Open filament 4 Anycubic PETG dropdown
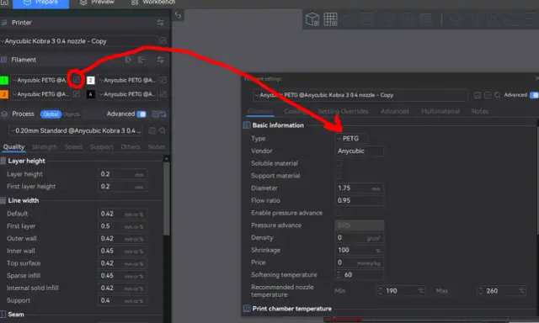Image resolution: width=539 pixels, height=323 pixels. 128,94
